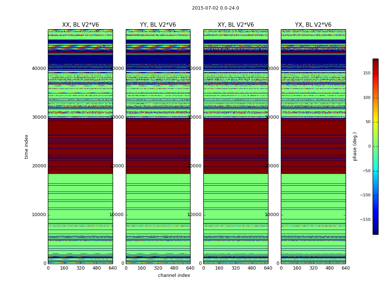Viewport: 384px width, 293px height.
Task: Click the 'channel index' x-axis label
Action: [174, 275]
